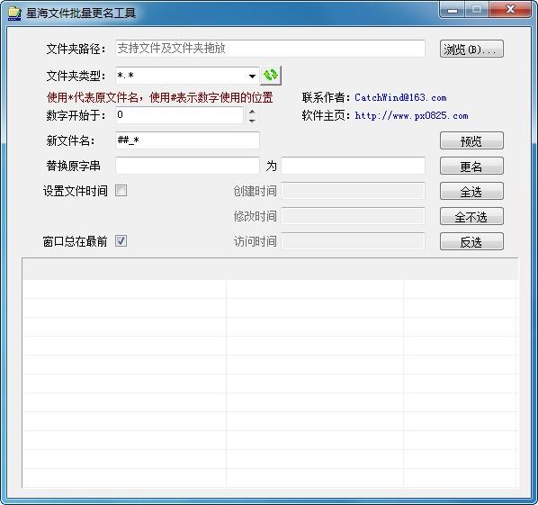Open the 文件夹类型 dropdown arrow

252,76
